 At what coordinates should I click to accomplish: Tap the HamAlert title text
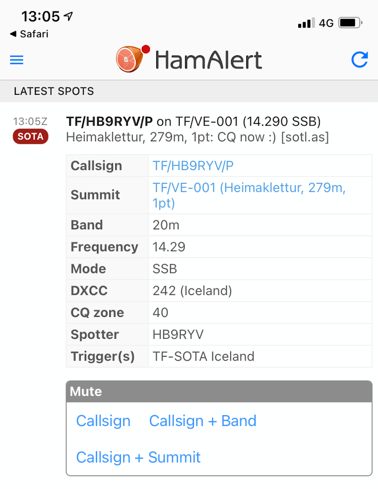click(x=209, y=60)
